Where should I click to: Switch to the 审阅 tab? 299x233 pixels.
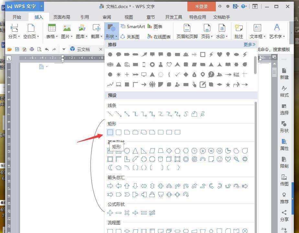tap(106, 17)
